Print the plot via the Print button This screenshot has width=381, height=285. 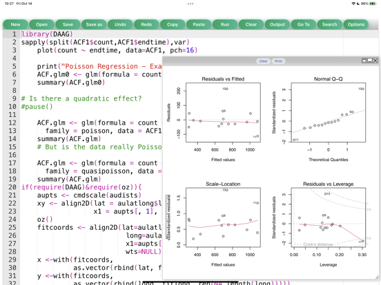point(278,61)
